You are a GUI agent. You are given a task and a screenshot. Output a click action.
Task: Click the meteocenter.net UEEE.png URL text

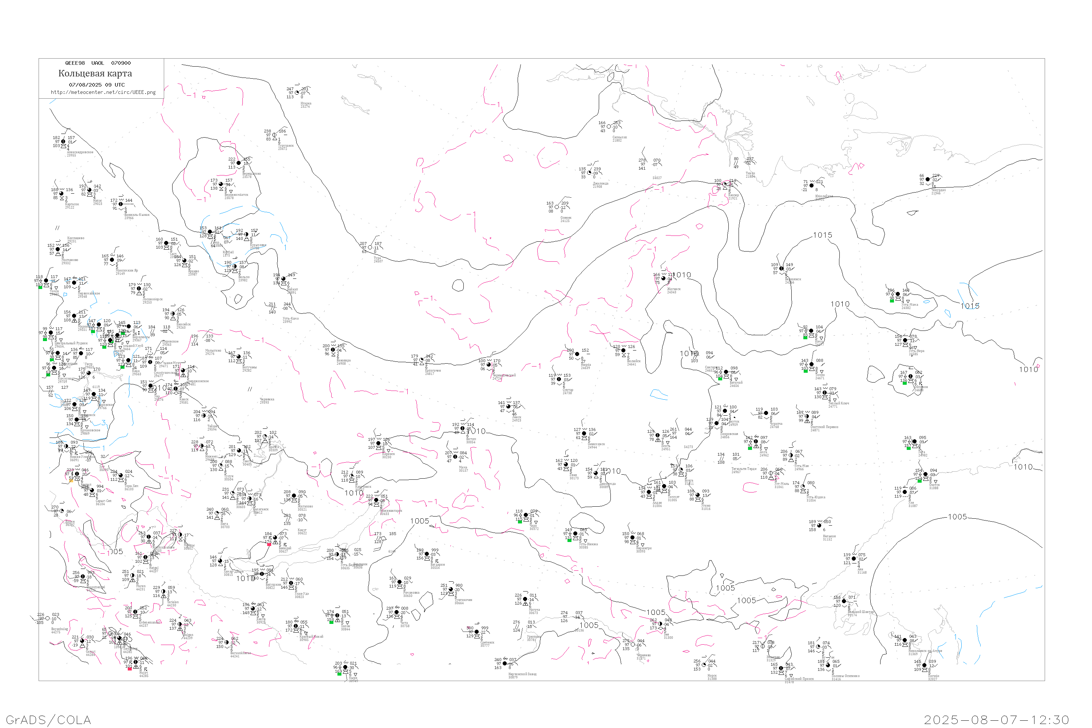tap(103, 92)
